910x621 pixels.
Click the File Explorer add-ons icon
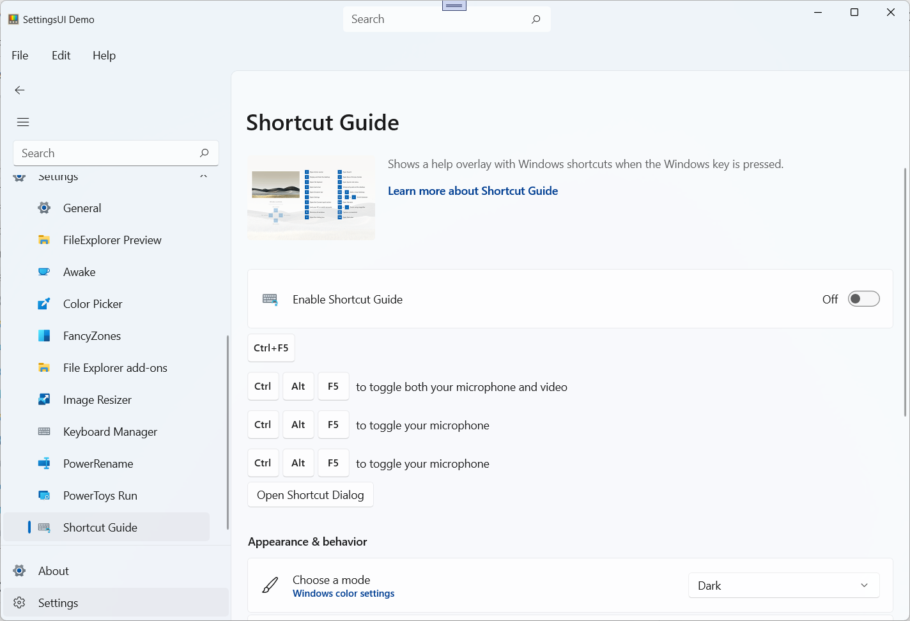(44, 367)
